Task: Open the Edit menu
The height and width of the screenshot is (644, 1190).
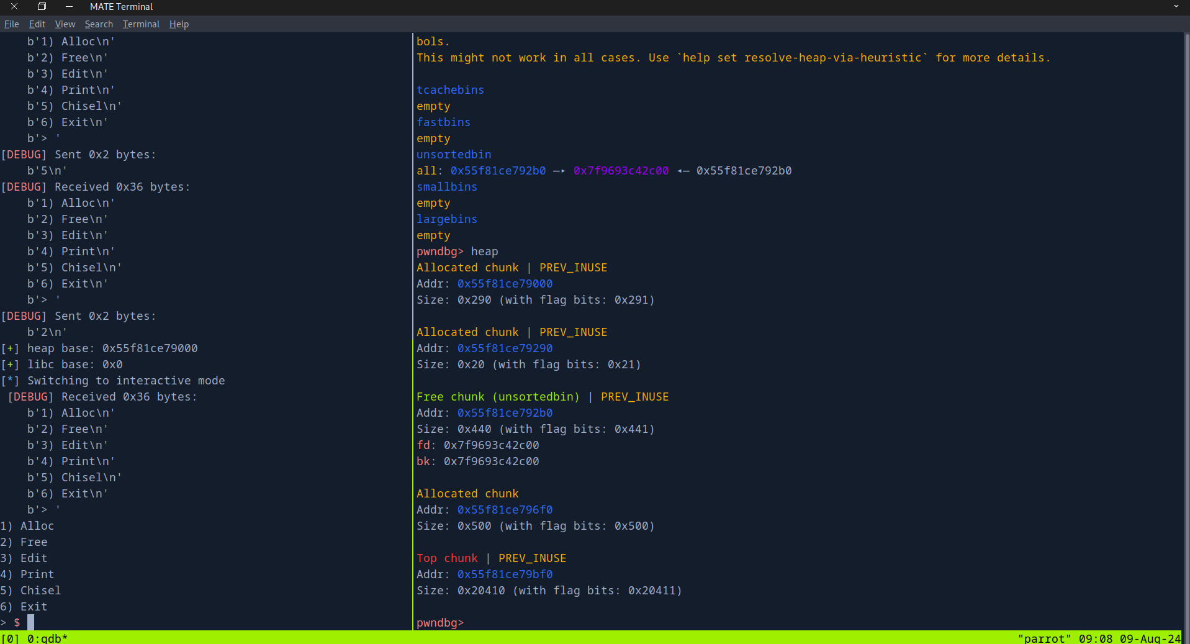Action: pos(37,24)
